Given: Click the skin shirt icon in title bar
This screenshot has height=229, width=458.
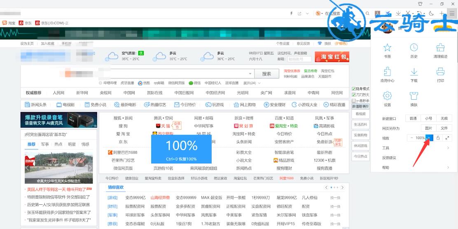Looking at the screenshot, I should coord(421,4).
